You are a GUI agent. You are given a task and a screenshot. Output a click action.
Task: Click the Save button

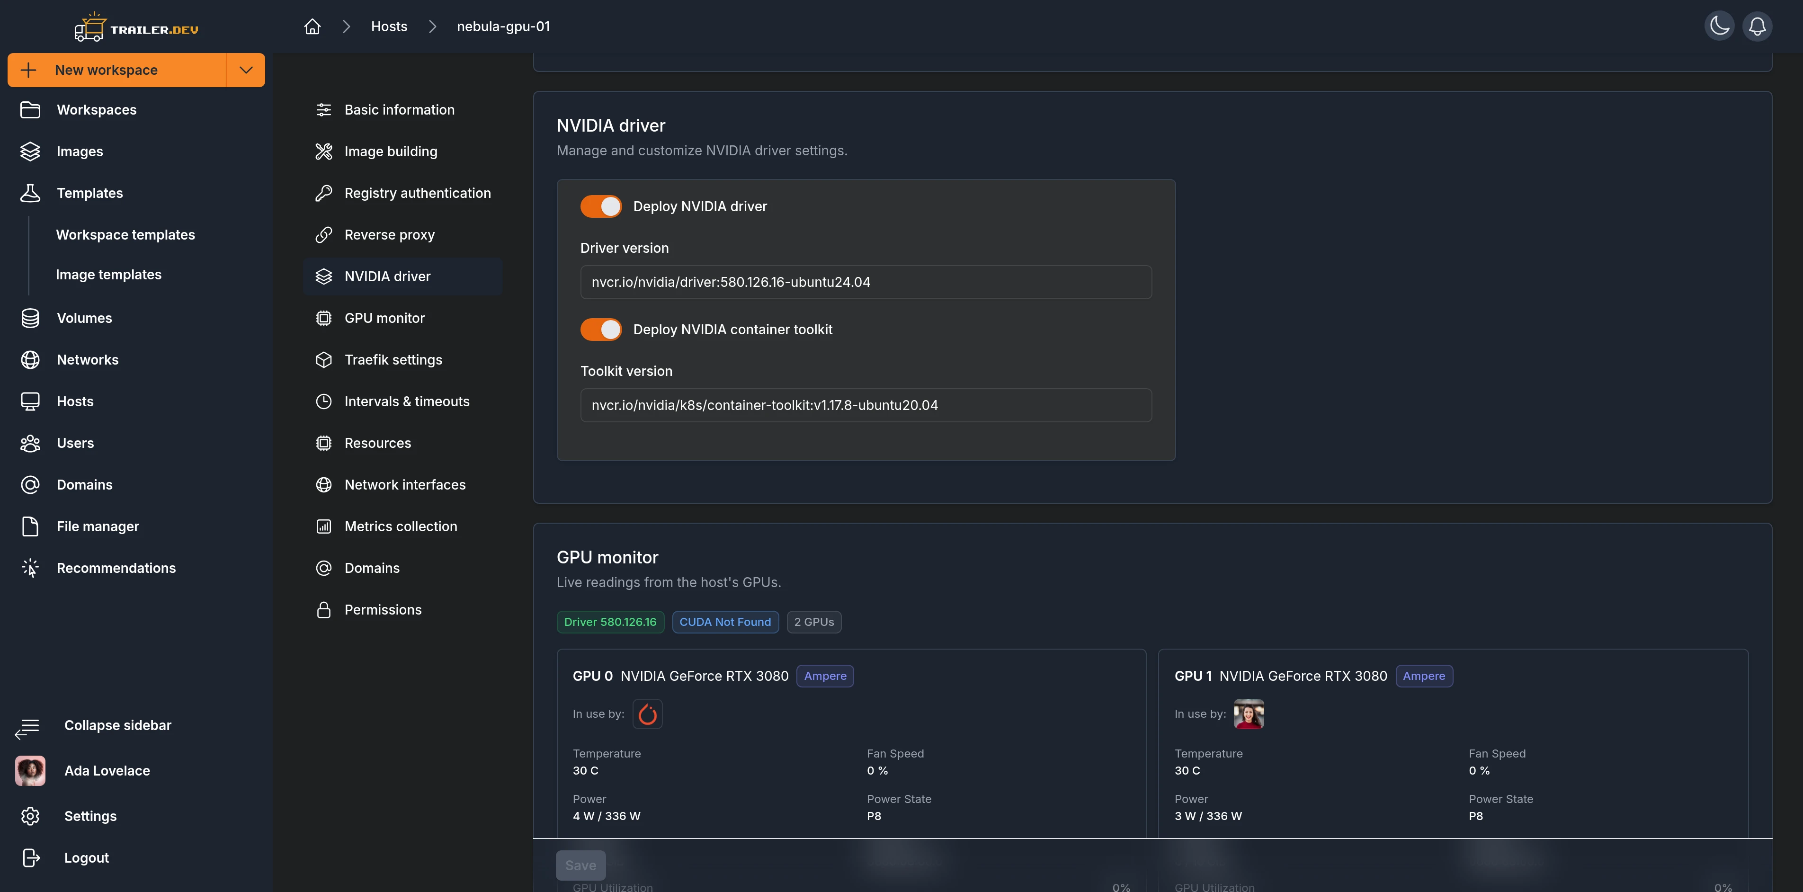coord(580,865)
